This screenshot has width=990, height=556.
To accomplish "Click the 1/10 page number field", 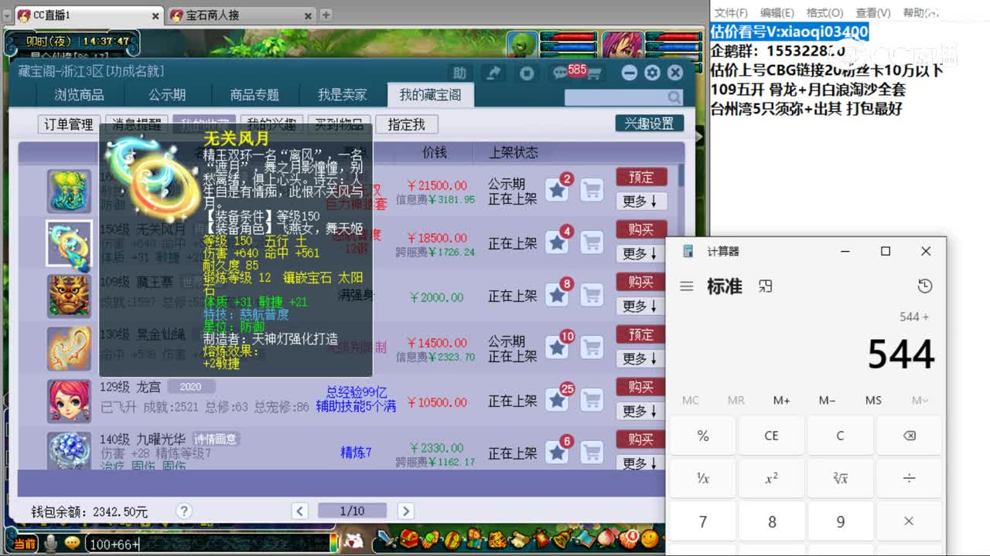I will 352,510.
